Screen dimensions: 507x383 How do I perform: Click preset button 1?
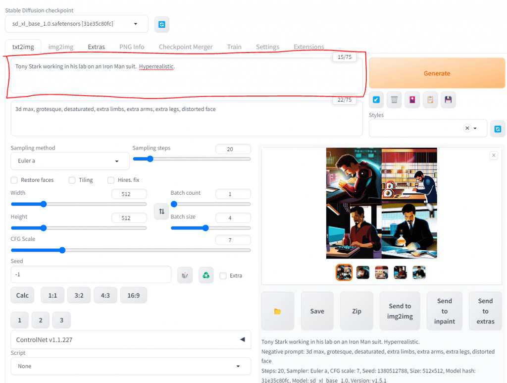point(19,320)
